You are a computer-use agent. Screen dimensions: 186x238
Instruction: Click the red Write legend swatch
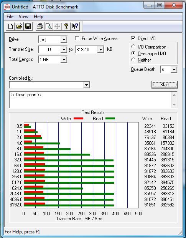click(x=78, y=118)
